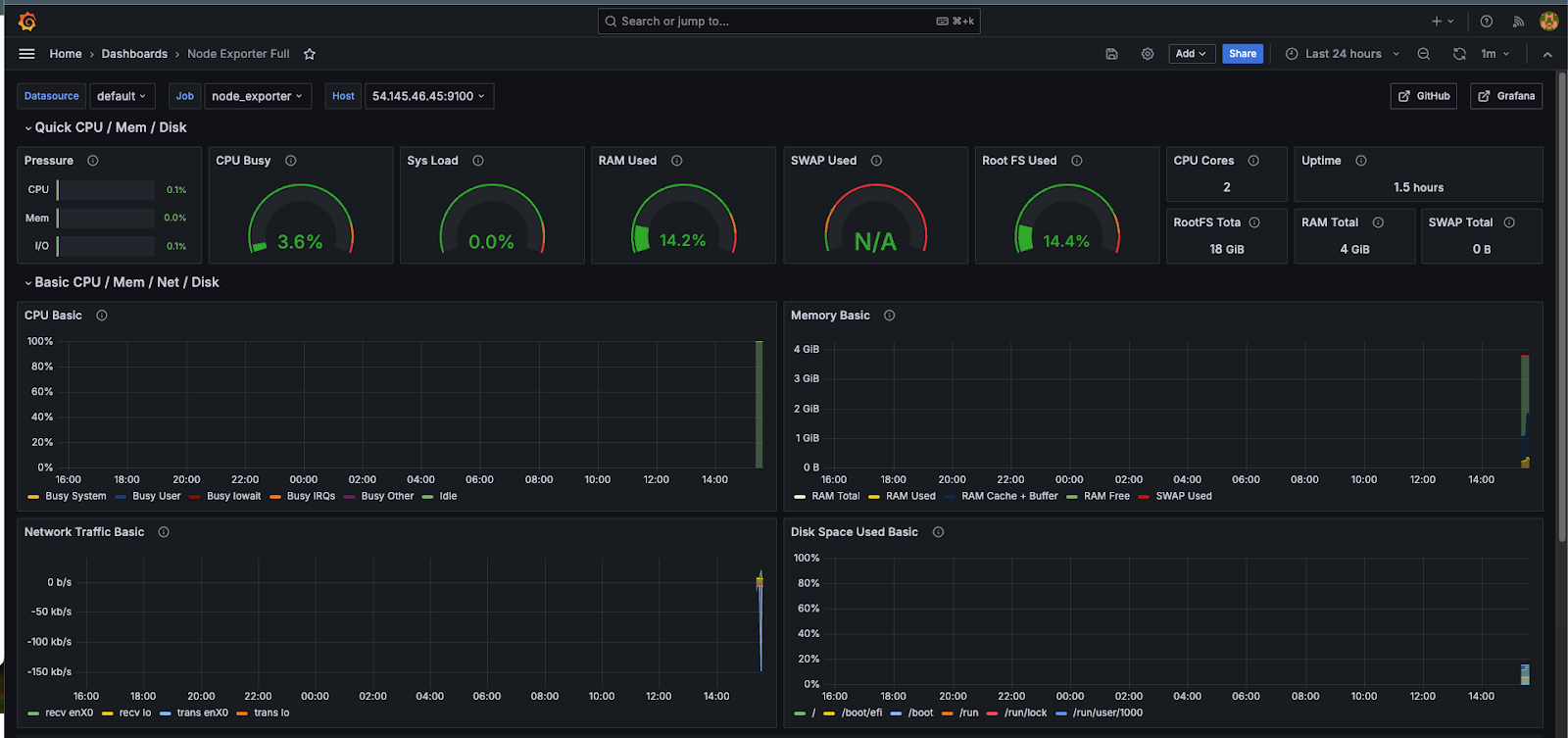Click info icon next to CPU Cores

click(x=1253, y=161)
